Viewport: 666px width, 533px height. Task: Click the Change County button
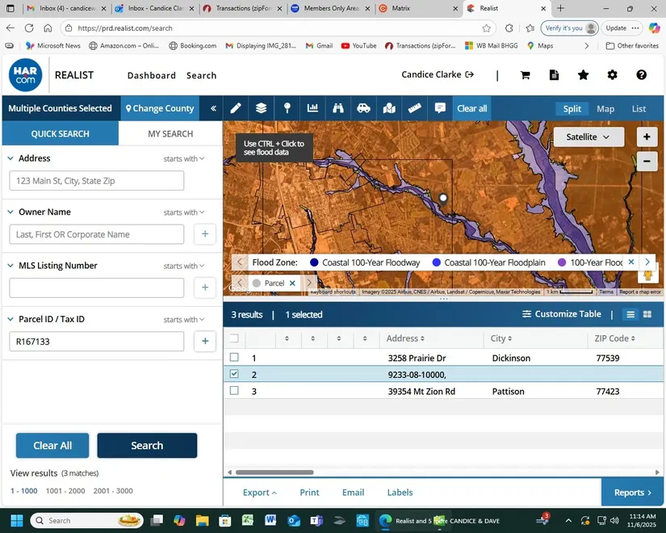159,108
